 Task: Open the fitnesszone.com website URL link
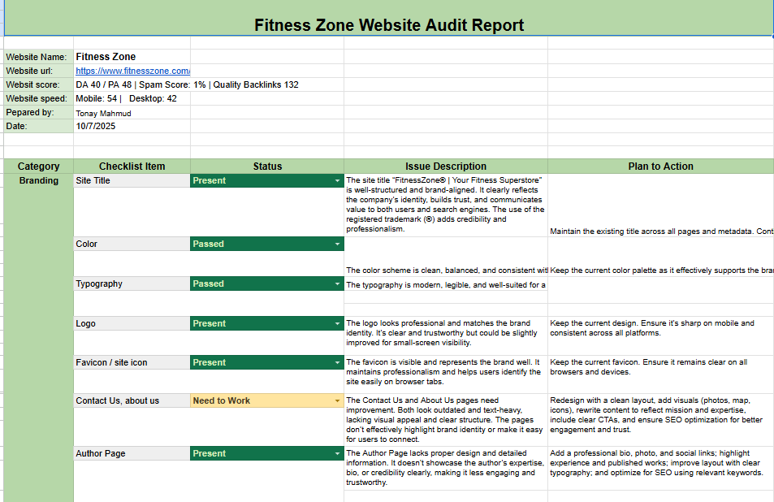coord(132,71)
